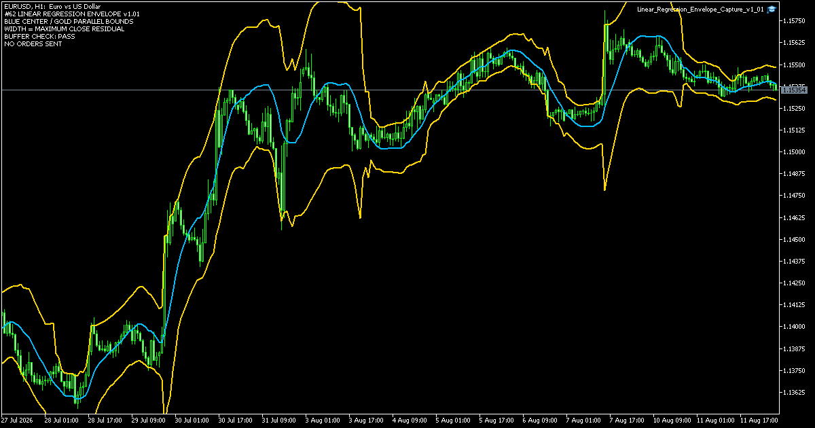Click the expert advisor hat icon

772,10
